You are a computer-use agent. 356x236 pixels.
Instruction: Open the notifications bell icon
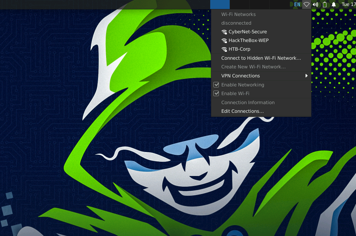[x=334, y=5]
